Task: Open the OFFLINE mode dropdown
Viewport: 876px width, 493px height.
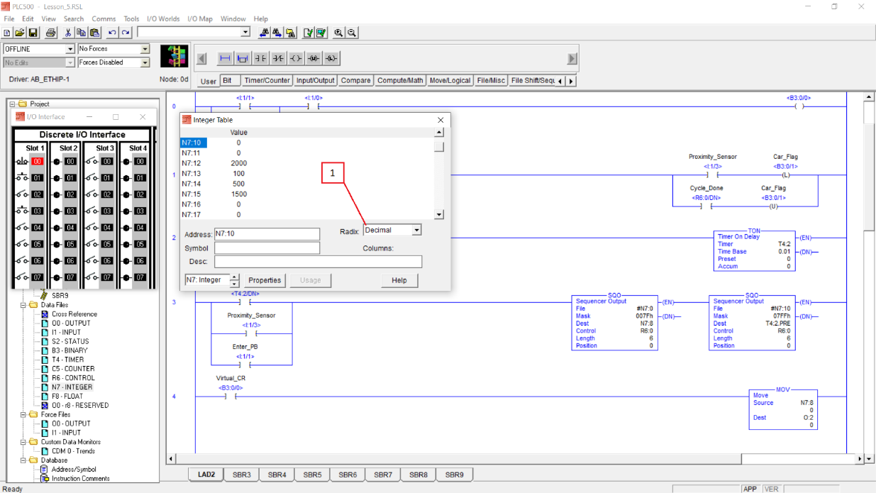Action: [x=70, y=49]
